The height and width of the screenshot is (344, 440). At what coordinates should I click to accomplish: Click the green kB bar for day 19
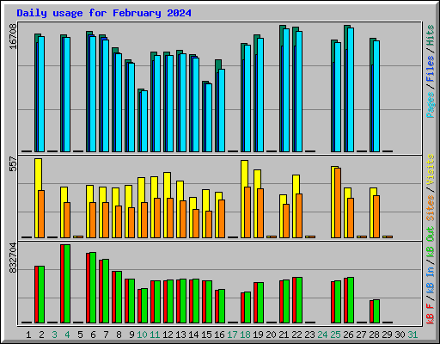pos(260,303)
